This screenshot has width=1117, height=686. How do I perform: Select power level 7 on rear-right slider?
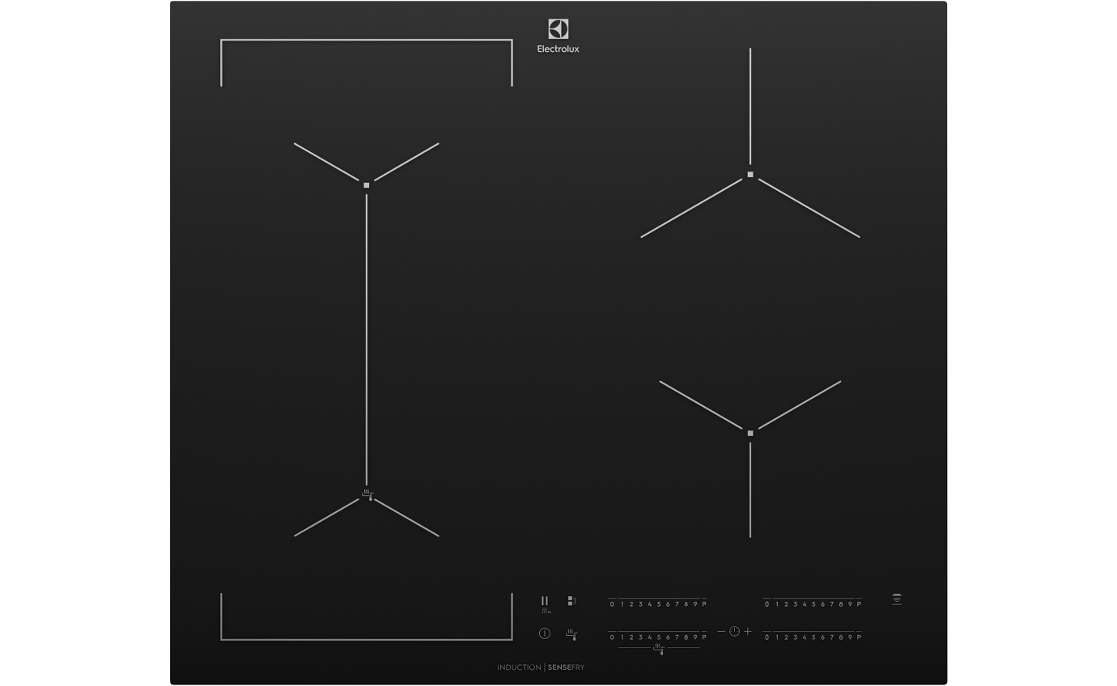832,603
